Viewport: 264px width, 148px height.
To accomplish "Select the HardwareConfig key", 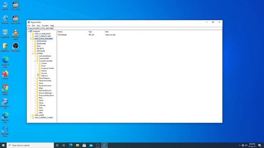I will tap(45, 81).
